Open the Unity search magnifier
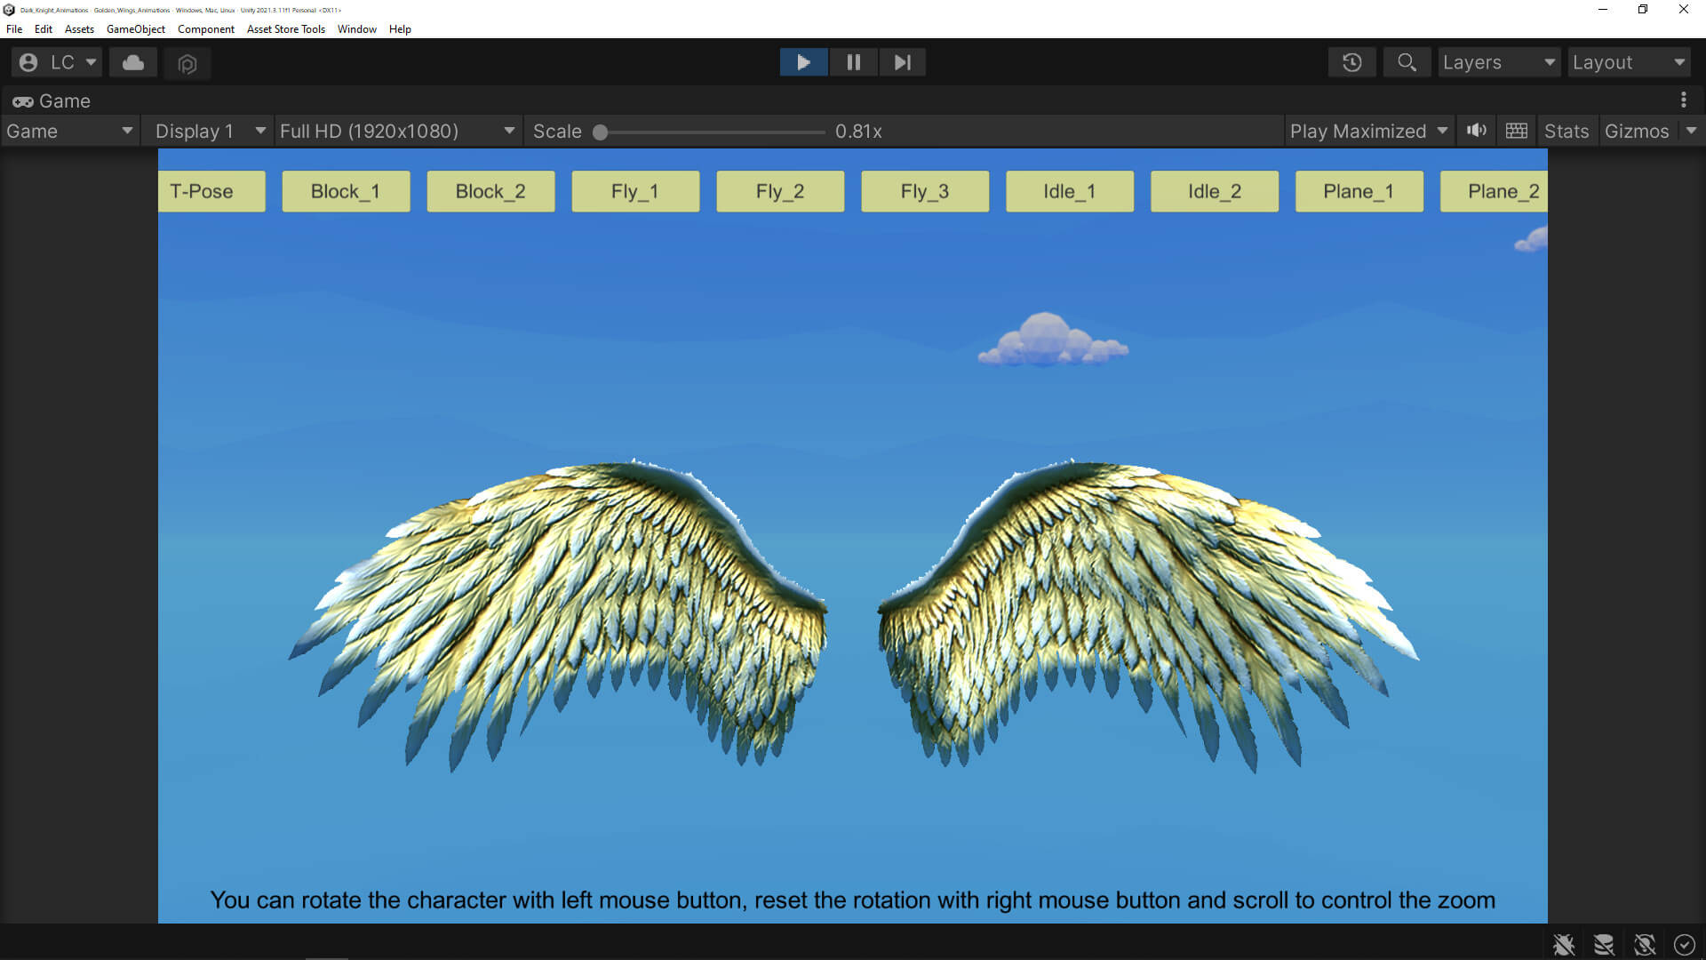Screen dimensions: 1706x960 pos(1407,62)
